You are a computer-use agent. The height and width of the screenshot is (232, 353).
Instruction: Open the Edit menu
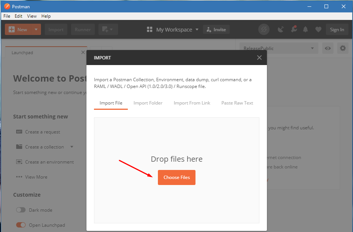(18, 16)
